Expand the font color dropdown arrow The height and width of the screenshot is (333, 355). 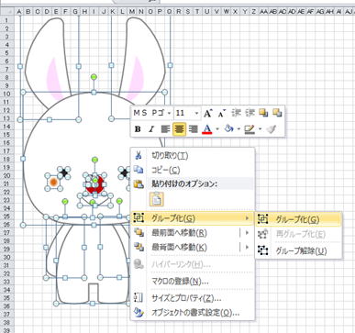[x=217, y=129]
